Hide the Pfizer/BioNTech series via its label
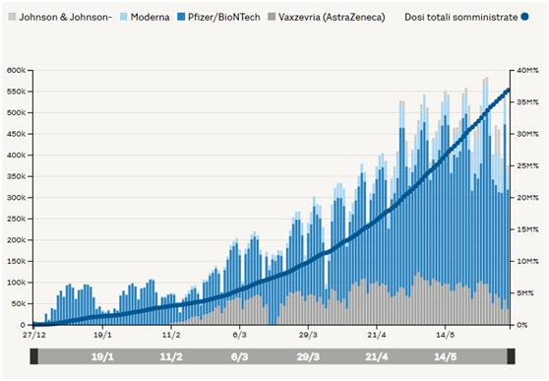 point(224,17)
